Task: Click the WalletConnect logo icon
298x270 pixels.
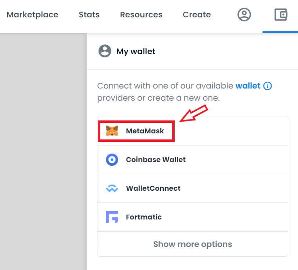Action: tap(112, 188)
